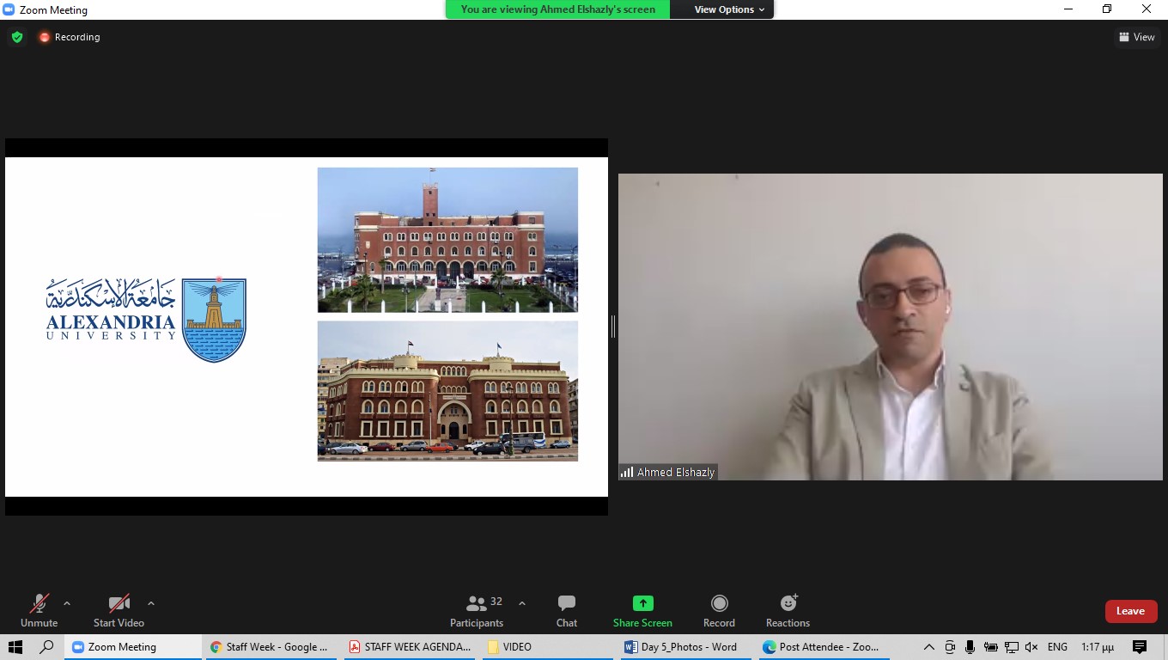The width and height of the screenshot is (1168, 660).
Task: Switch to Staff Week Google Chrome taskbar item
Action: (271, 647)
